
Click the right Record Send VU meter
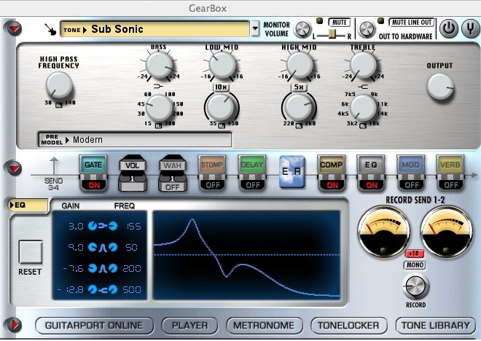(x=446, y=231)
